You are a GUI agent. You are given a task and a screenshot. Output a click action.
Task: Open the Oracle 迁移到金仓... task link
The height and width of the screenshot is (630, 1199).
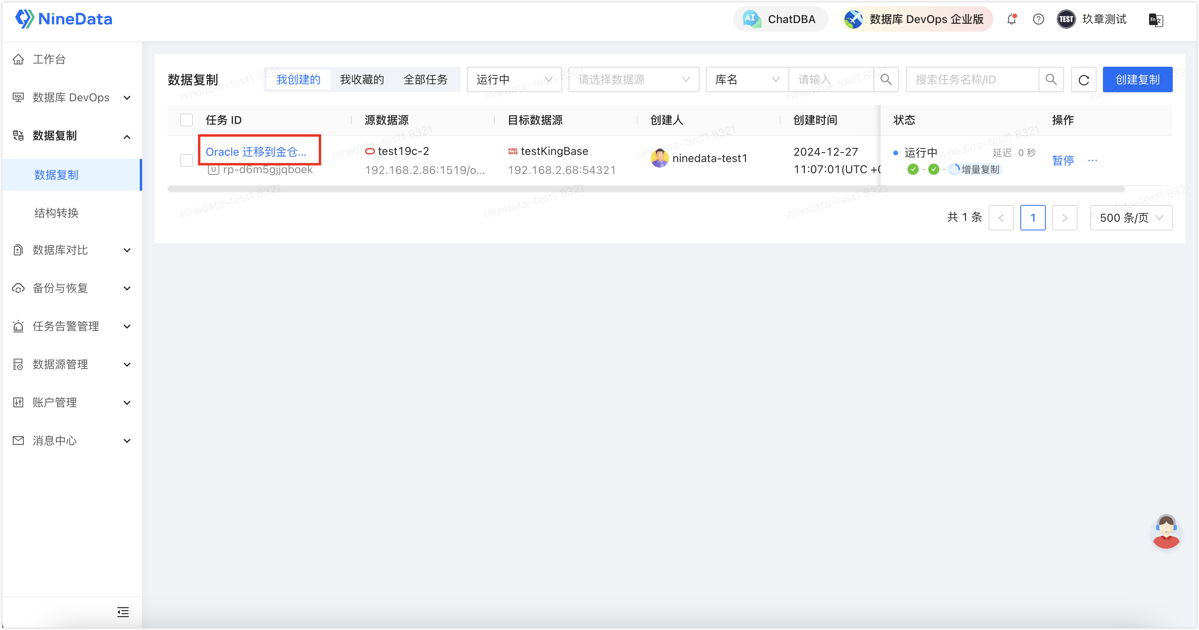pos(256,152)
